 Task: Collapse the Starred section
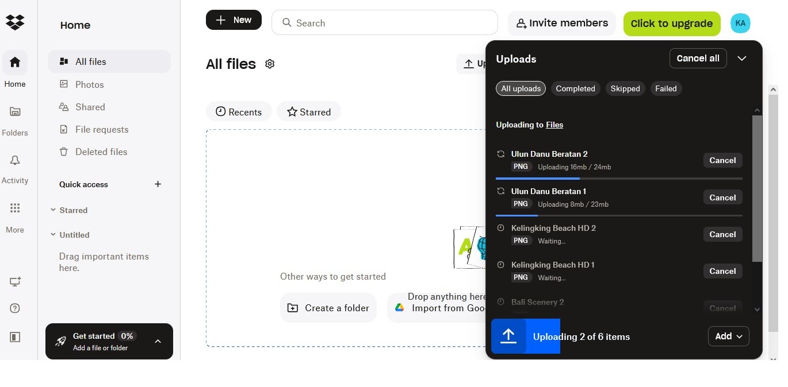53,210
